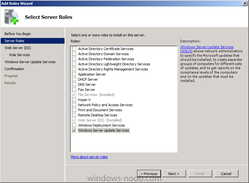Select Server Roles step in sidebar

tap(33, 41)
